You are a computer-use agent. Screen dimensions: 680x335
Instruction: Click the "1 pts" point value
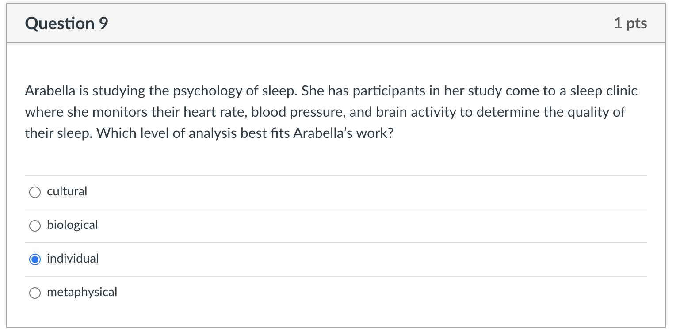[630, 23]
